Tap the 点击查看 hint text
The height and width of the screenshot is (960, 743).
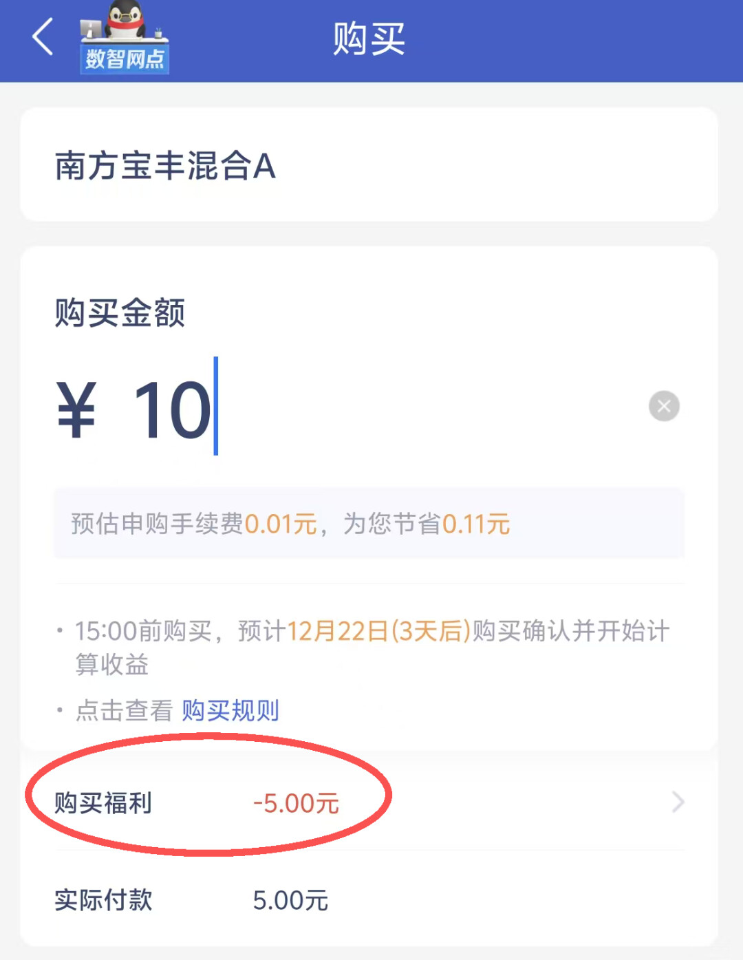tap(124, 710)
